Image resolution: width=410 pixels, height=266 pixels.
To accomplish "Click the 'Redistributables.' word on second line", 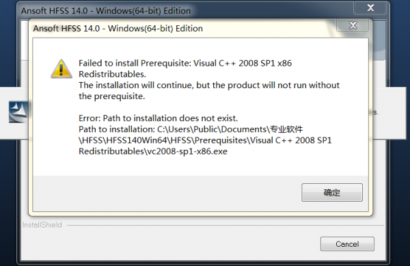I will pyautogui.click(x=113, y=75).
